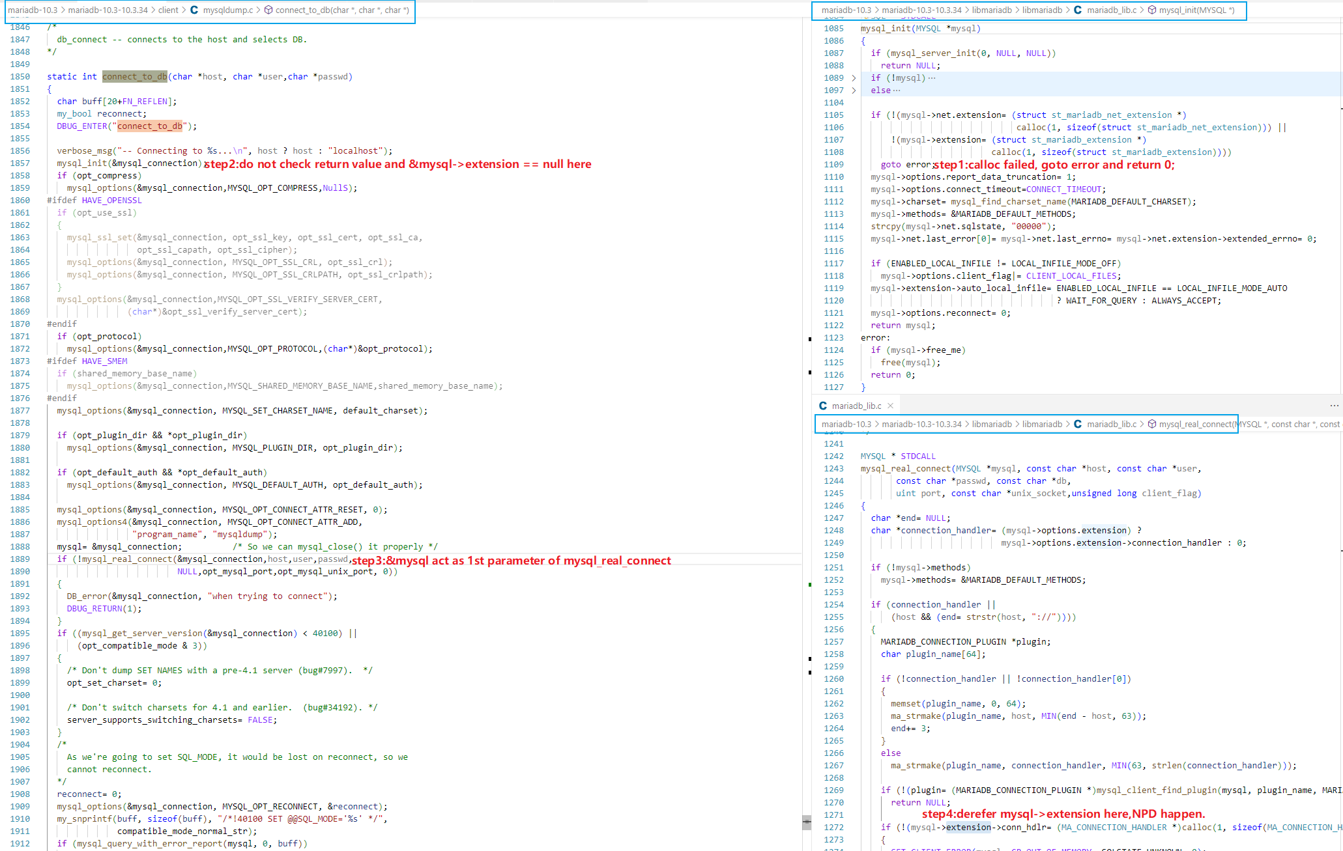Open the More Actions ellipsis menu of the lower right editor

tap(1334, 406)
